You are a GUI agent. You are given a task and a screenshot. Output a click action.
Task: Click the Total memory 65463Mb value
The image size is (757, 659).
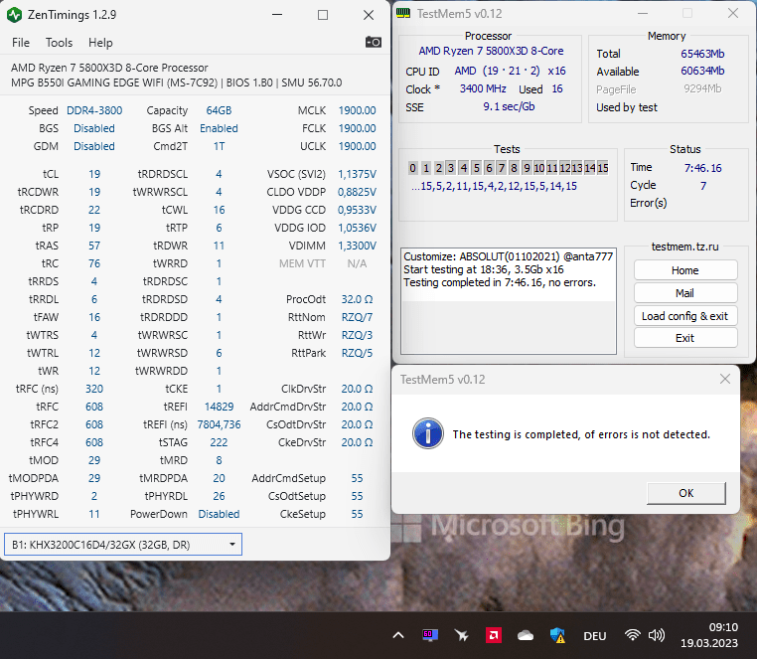click(702, 54)
